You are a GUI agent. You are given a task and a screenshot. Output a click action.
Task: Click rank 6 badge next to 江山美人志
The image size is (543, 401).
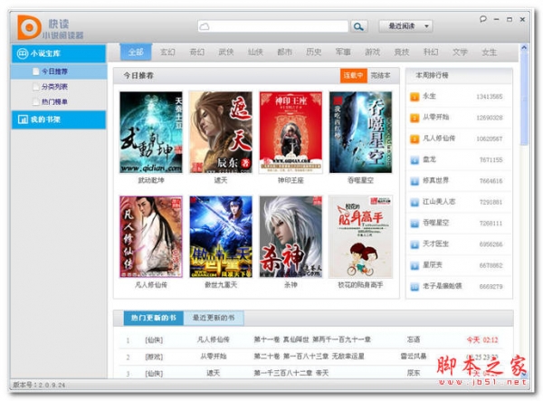(x=414, y=202)
